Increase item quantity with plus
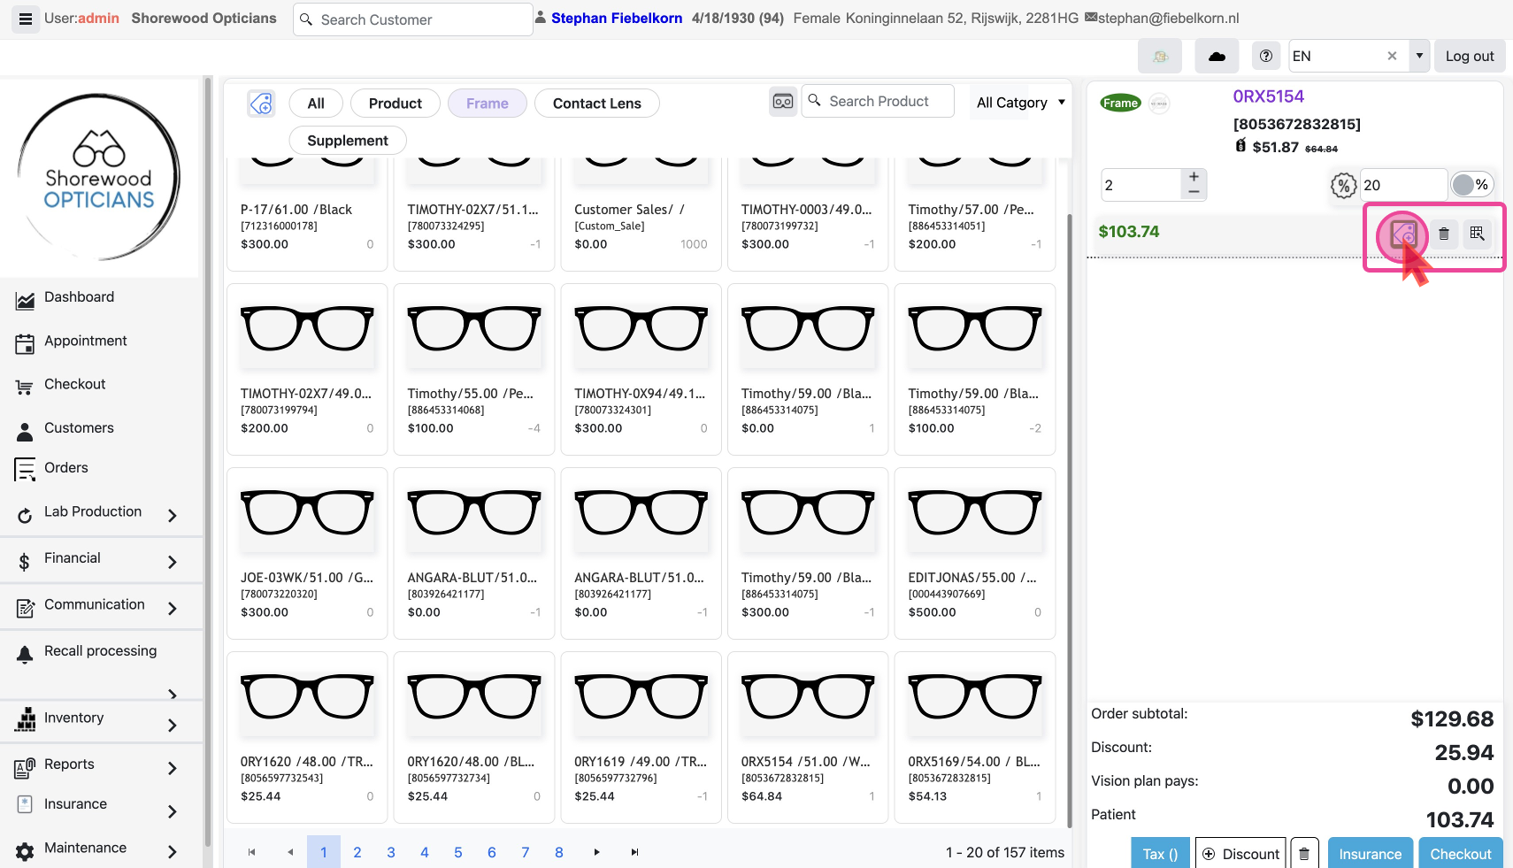1513x868 pixels. click(x=1194, y=177)
